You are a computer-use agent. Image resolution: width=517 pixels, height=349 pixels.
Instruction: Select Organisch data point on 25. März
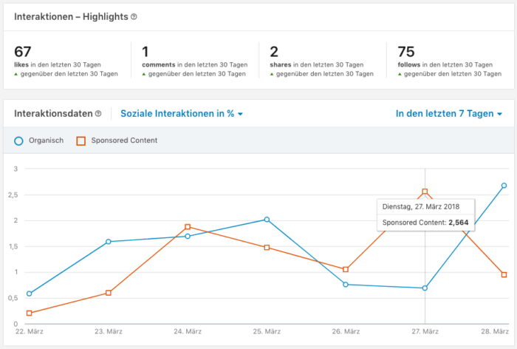click(x=267, y=220)
